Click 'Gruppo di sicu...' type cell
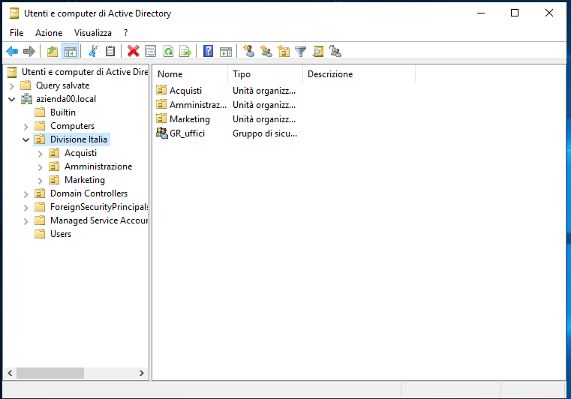This screenshot has height=399, width=571. pyautogui.click(x=265, y=133)
